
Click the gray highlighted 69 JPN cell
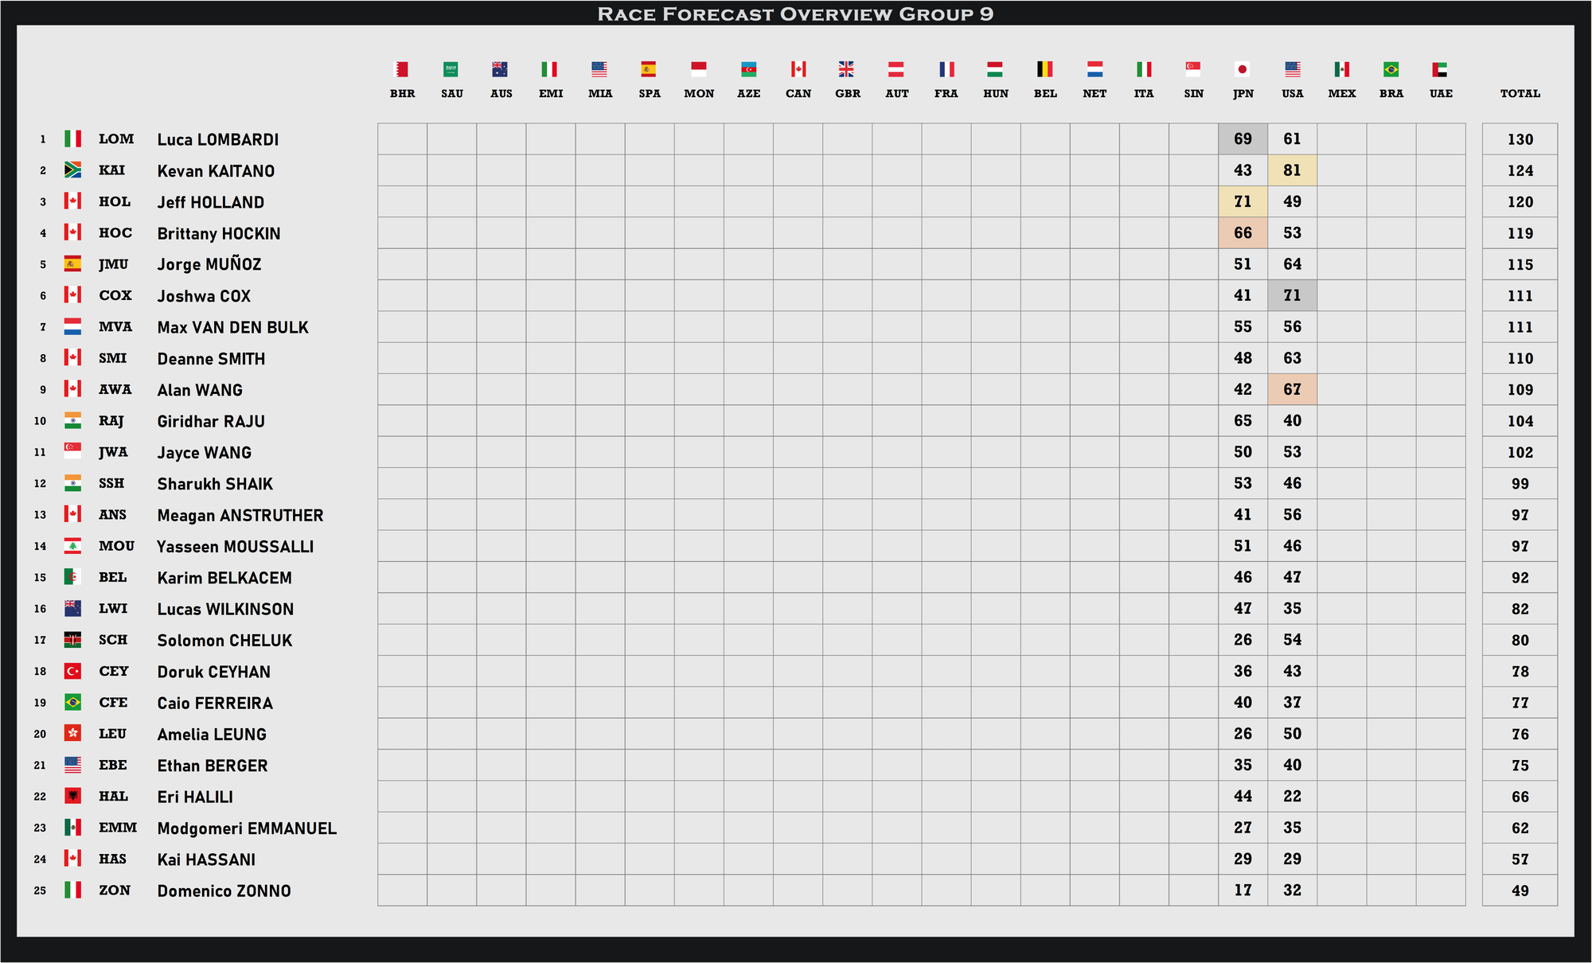[x=1243, y=139]
